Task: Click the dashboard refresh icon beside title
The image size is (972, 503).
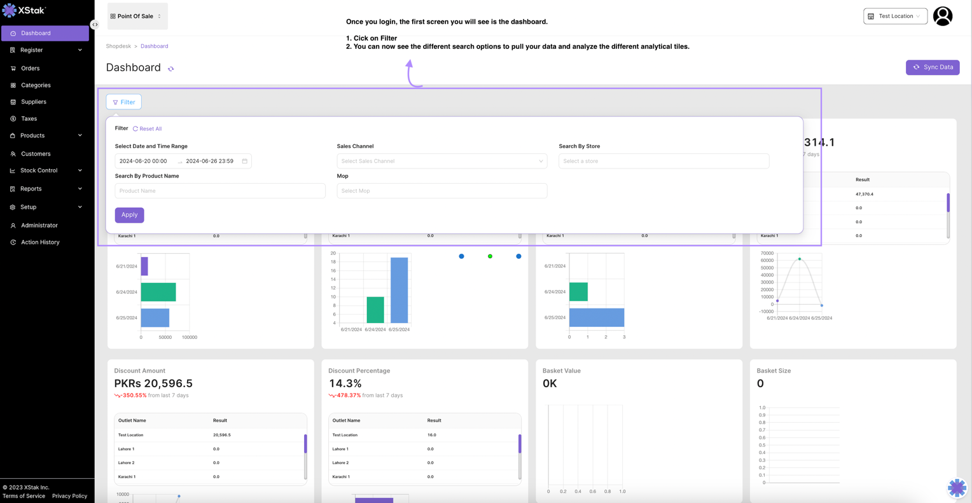Action: coord(171,69)
